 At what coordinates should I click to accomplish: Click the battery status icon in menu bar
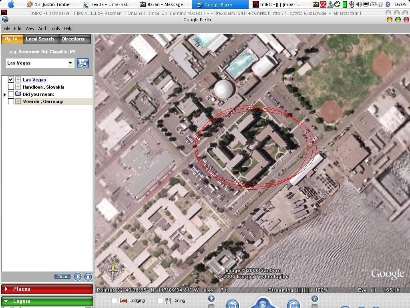coord(374,4)
